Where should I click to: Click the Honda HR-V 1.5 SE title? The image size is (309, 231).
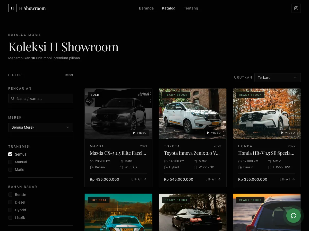point(266,153)
